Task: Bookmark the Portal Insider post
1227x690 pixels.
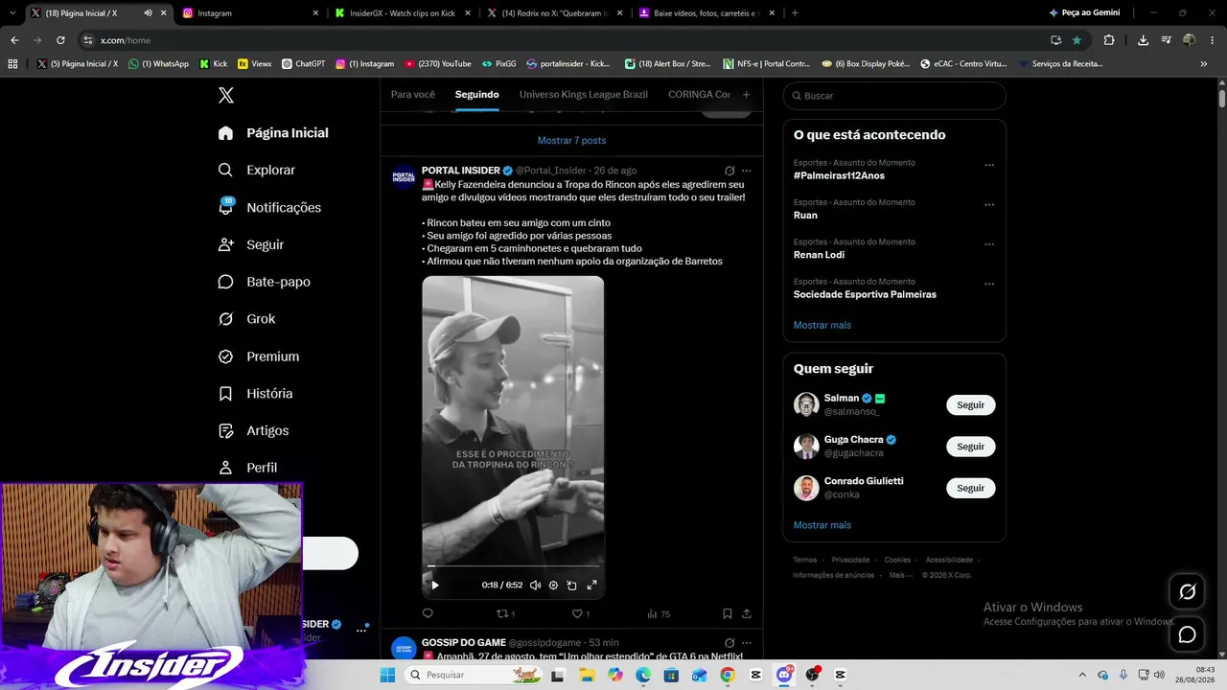Action: coord(728,613)
